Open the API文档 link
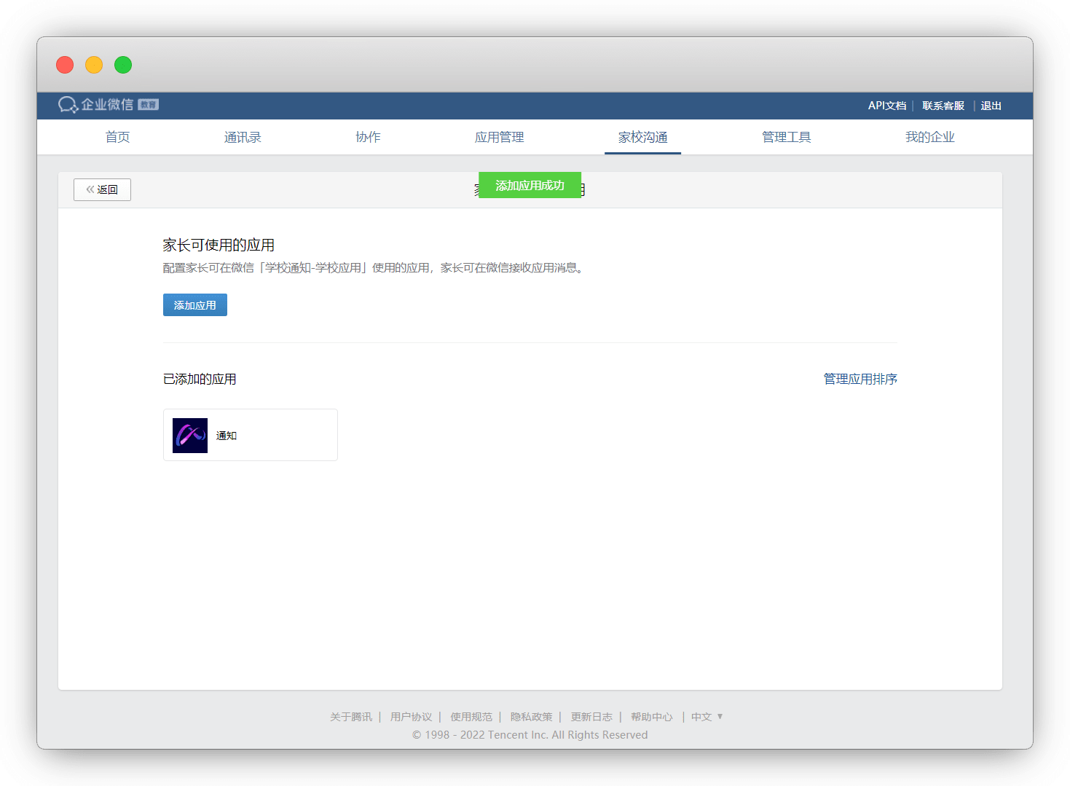 coord(886,106)
